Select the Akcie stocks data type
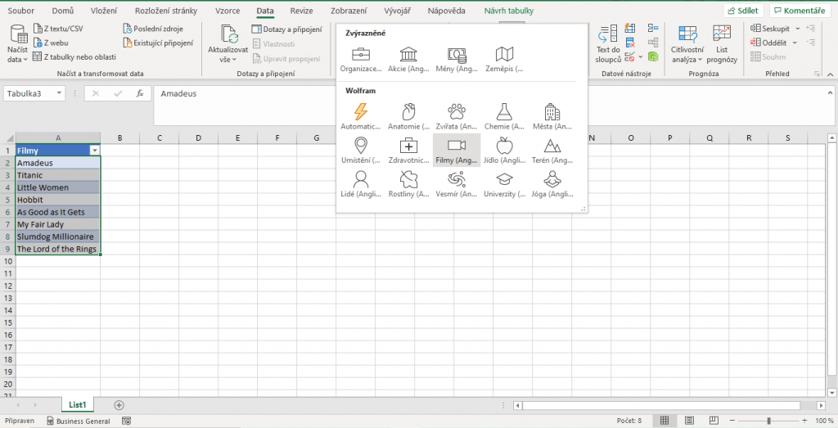The image size is (838, 428). pos(408,59)
